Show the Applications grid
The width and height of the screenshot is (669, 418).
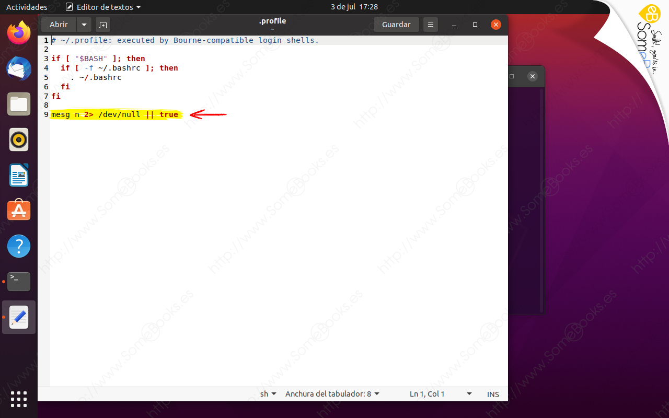click(x=19, y=399)
